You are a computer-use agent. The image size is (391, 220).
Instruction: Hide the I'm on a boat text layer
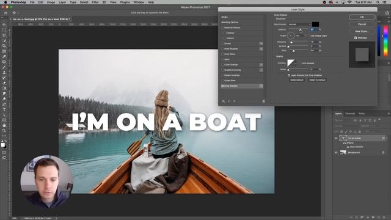[336, 138]
